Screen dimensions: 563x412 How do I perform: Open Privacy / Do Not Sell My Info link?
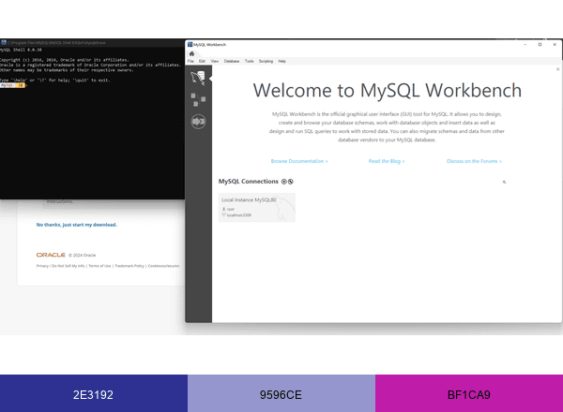click(x=60, y=266)
